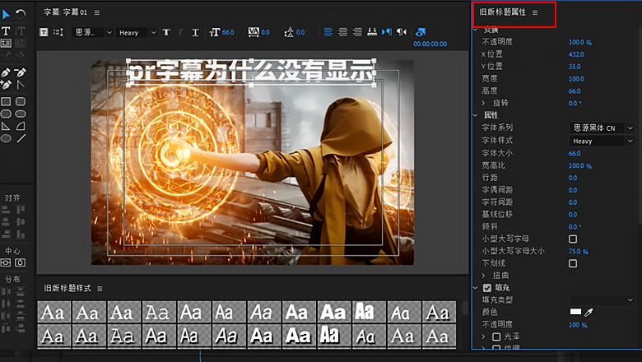Screen dimensions: 642x362
Task: Toggle Underline text style in toolbar
Action: coord(195,32)
